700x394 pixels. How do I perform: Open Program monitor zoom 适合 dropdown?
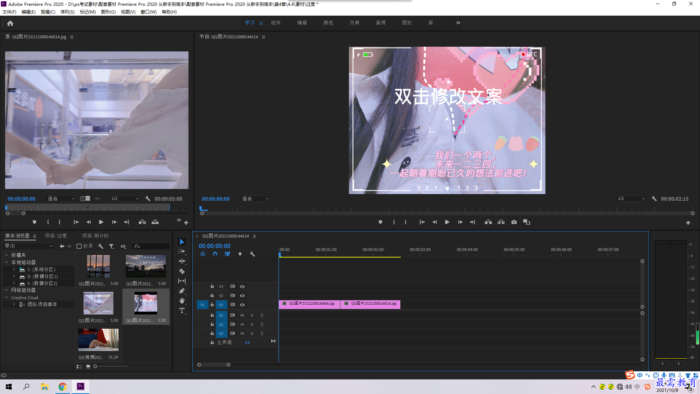tap(255, 199)
